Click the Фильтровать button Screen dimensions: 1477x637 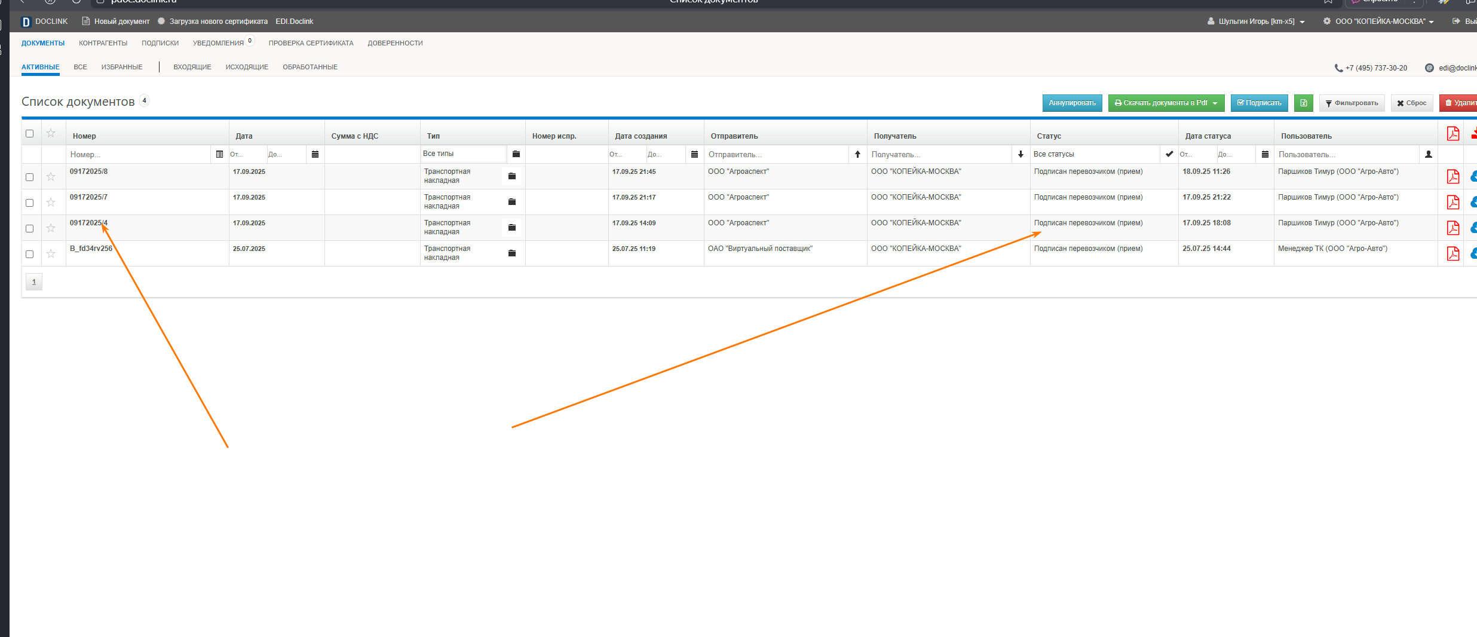pos(1352,103)
